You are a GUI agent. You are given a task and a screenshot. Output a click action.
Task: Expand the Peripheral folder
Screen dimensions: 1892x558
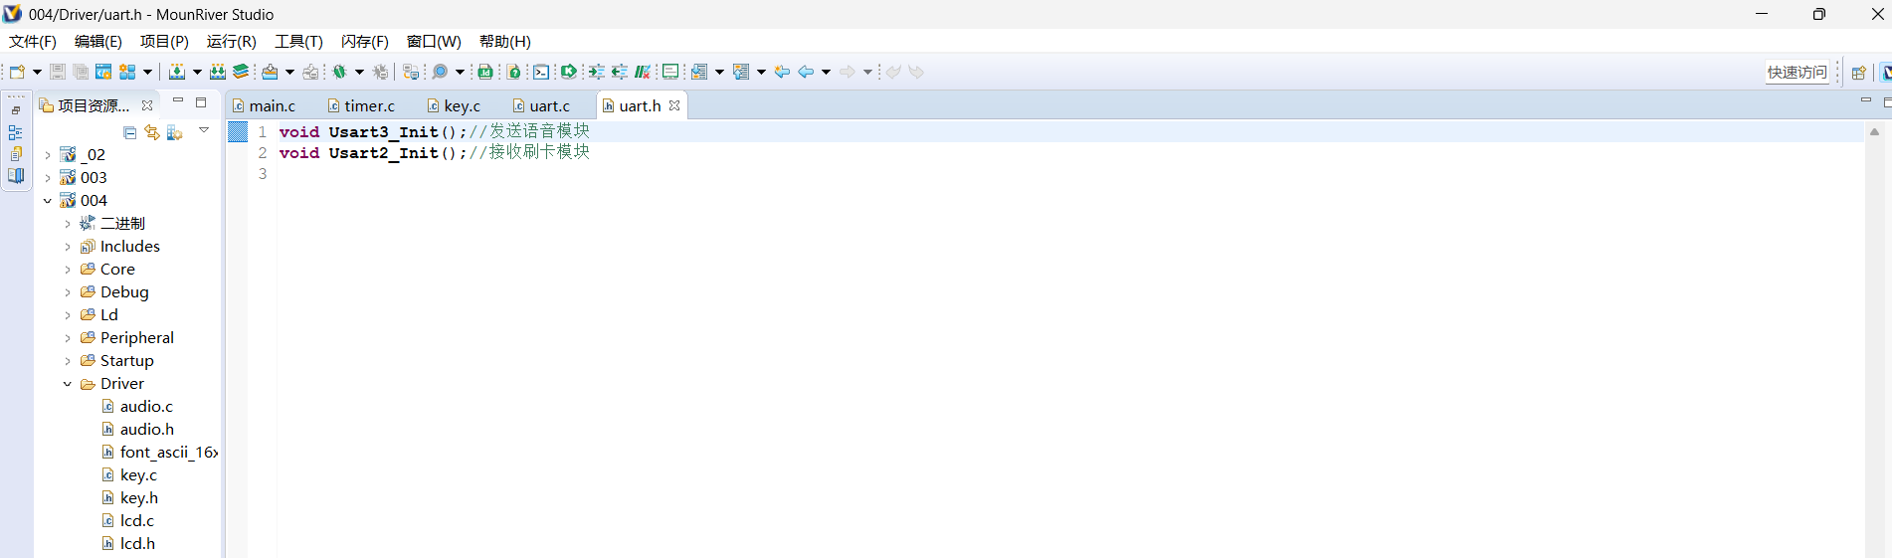tap(68, 338)
